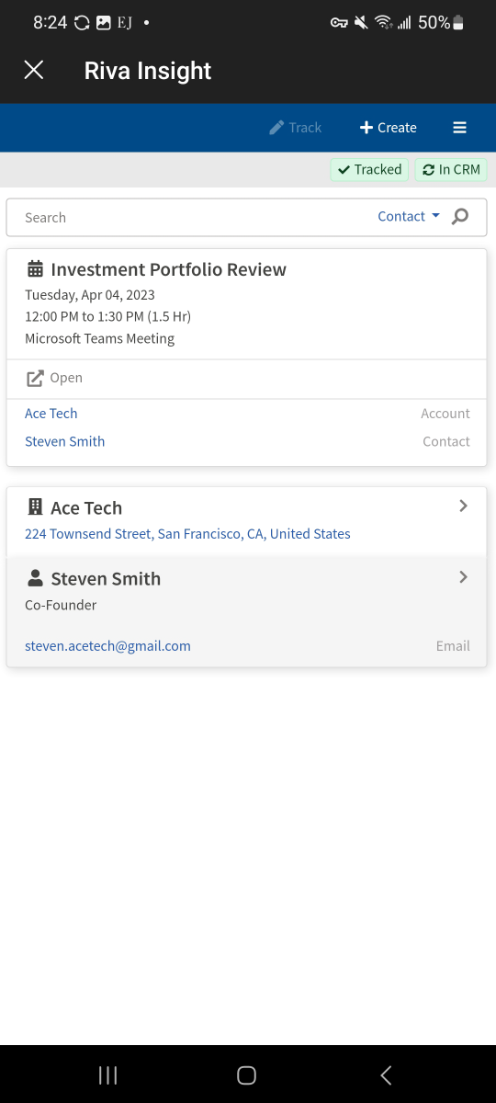Tap the Create plus button
Viewport: 496px width, 1103px height.
[388, 128]
